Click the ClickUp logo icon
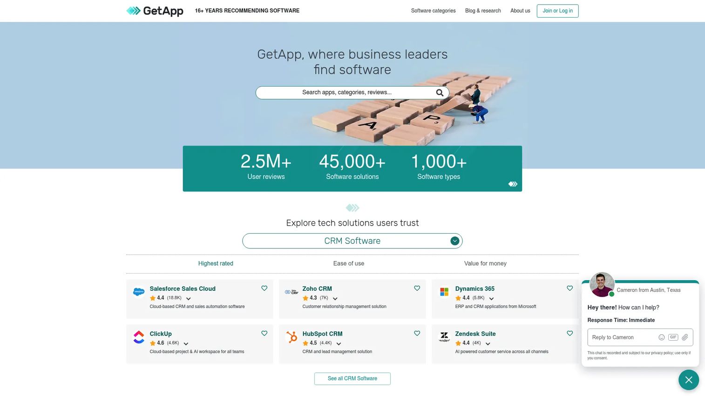Image resolution: width=705 pixels, height=396 pixels. (x=139, y=337)
